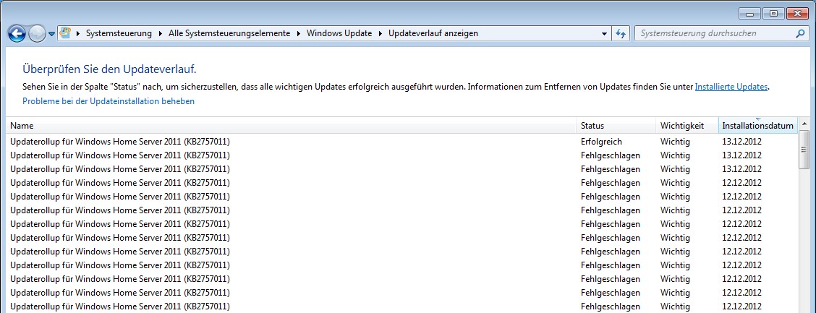This screenshot has width=816, height=313.
Task: Minimize the Updateverlauf window
Action: [x=750, y=14]
